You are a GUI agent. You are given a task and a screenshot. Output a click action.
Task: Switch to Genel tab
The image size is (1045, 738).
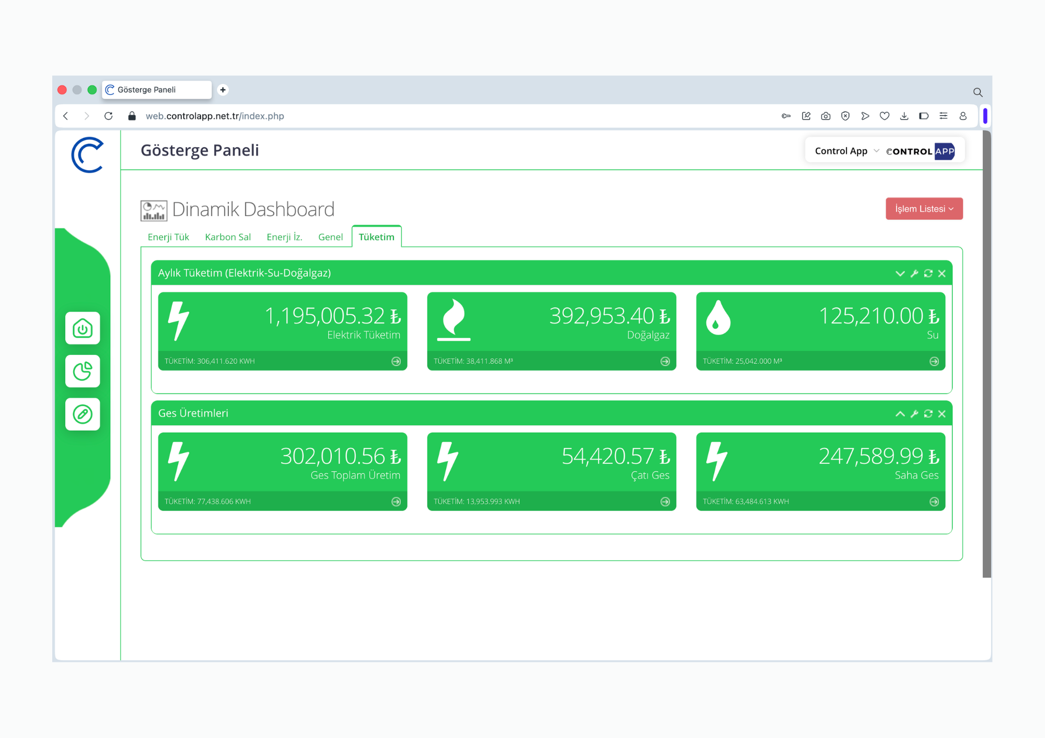pos(330,237)
